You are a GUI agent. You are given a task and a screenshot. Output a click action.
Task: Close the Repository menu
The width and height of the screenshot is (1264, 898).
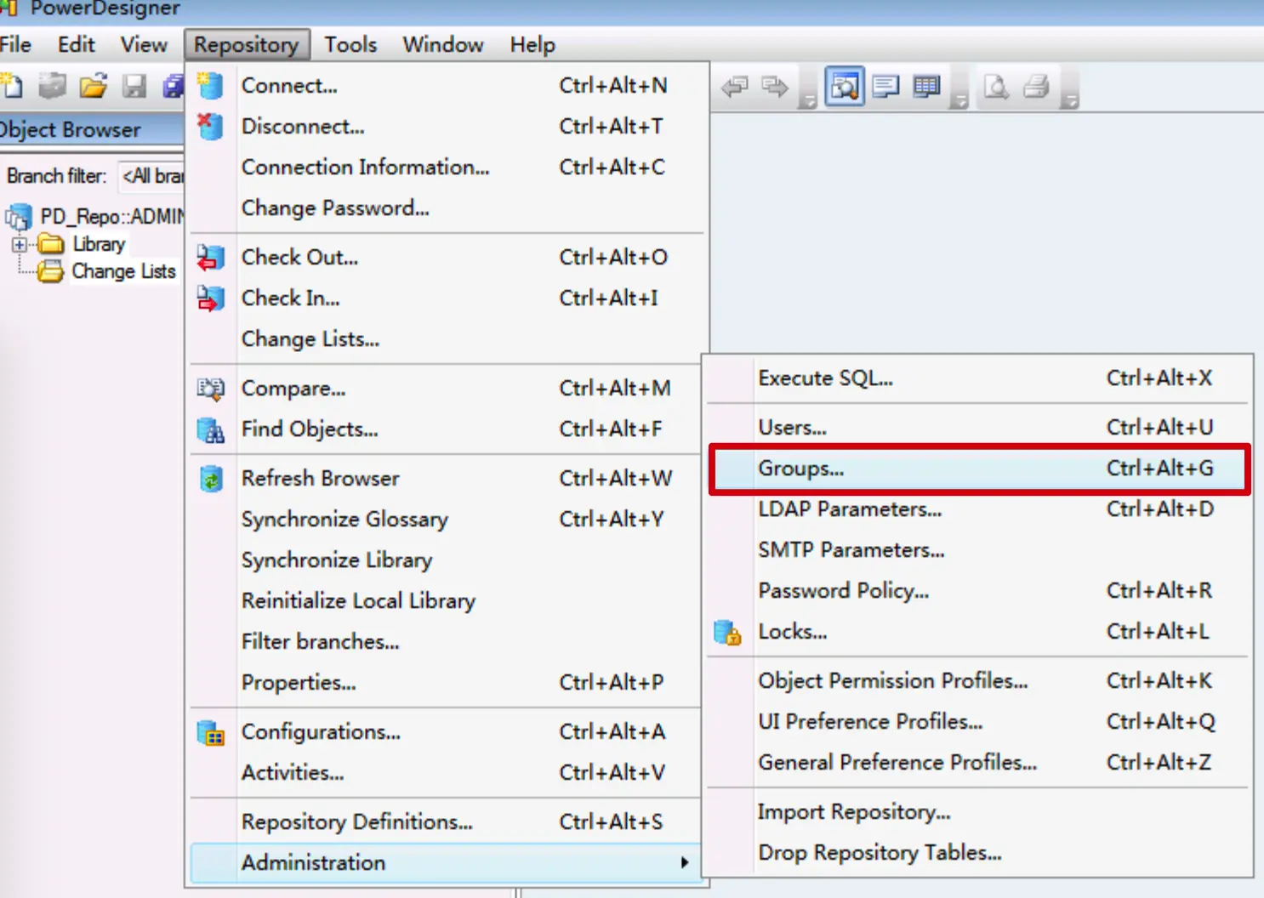[247, 44]
